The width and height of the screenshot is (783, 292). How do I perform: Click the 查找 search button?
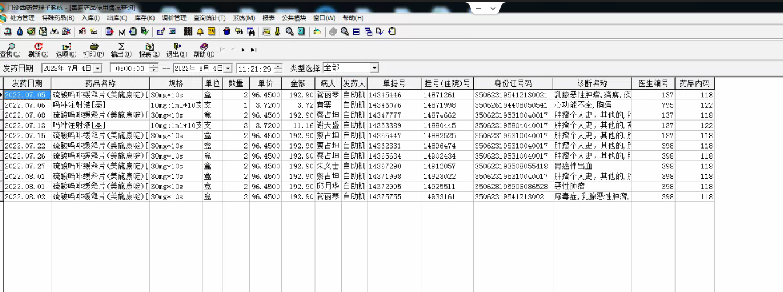click(x=9, y=50)
